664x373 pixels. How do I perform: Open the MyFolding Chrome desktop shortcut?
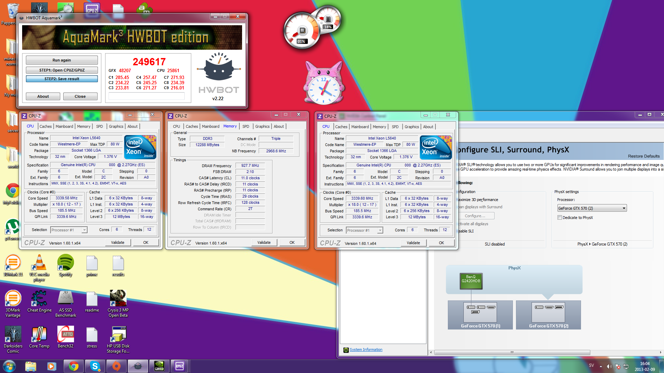[x=12, y=194]
